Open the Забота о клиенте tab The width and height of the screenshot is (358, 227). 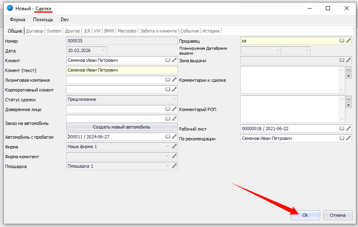tap(158, 31)
